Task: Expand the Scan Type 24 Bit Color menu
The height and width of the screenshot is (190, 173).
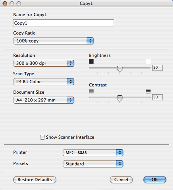Action: pyautogui.click(x=44, y=82)
